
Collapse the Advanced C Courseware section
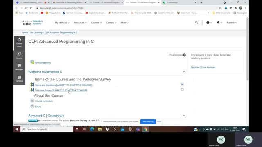(x=184, y=116)
